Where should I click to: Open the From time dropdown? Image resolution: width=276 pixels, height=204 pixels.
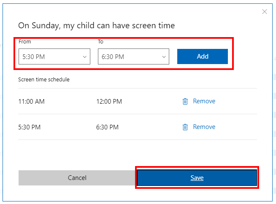coord(54,56)
